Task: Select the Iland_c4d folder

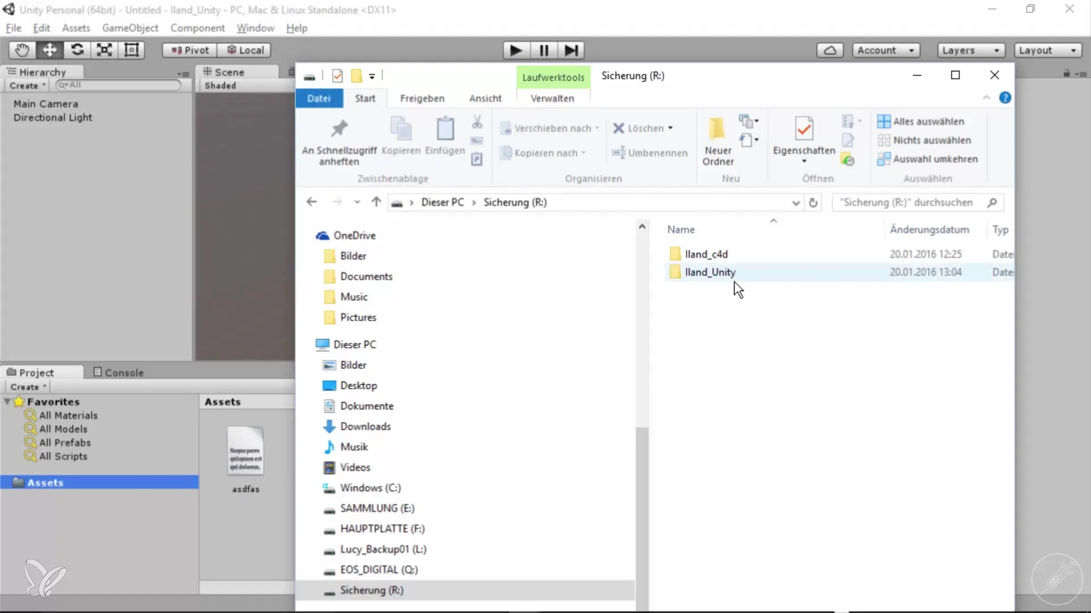Action: click(x=706, y=254)
